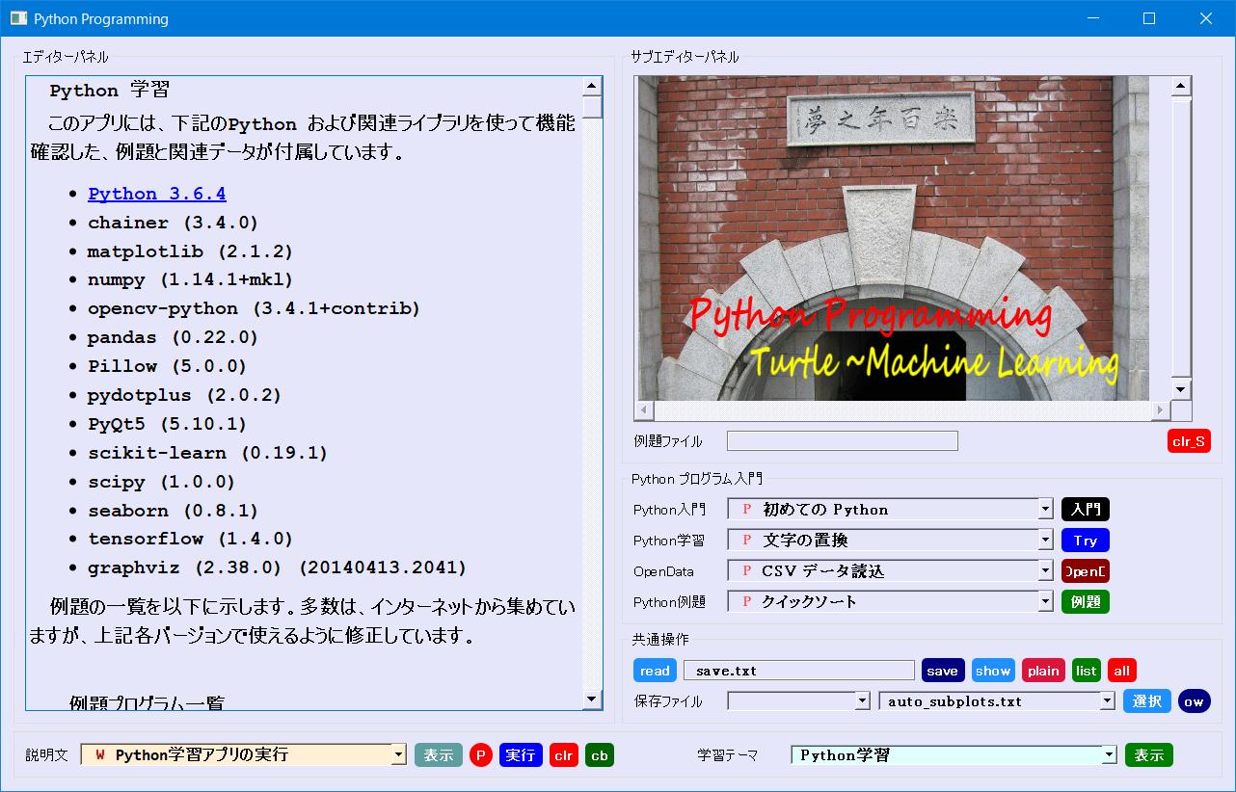Click the Python 学習 heading text
This screenshot has height=792, width=1236.
coord(109,91)
